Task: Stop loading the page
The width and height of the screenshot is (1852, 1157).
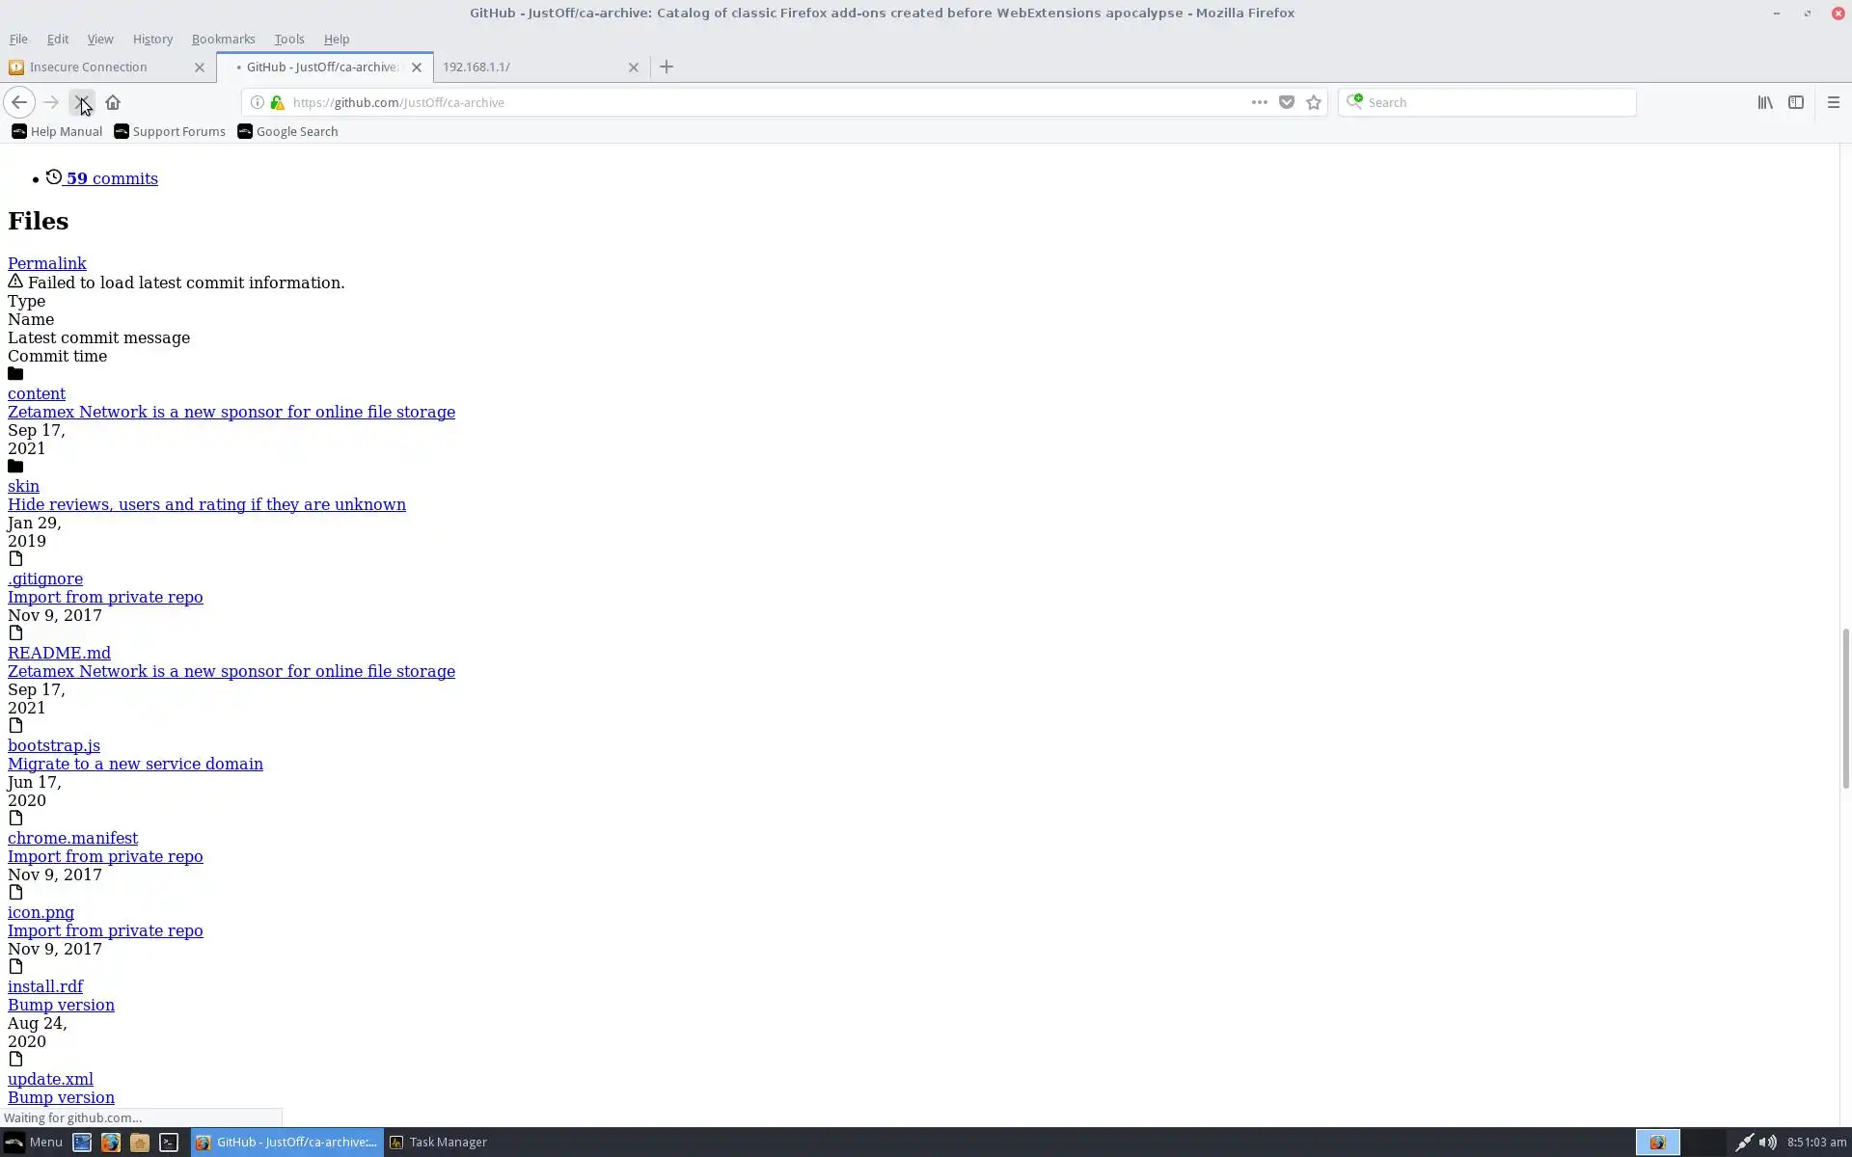Action: (82, 102)
